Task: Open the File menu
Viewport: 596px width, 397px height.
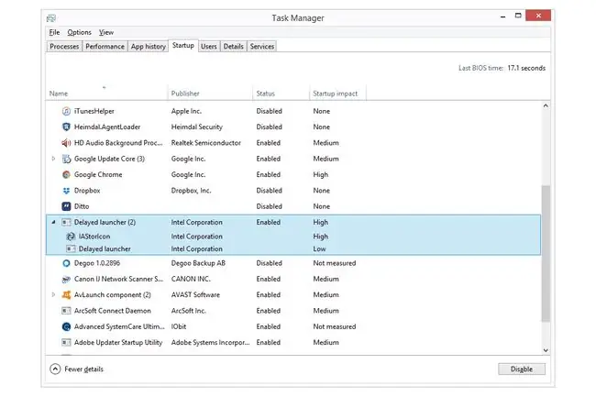Action: click(x=54, y=32)
